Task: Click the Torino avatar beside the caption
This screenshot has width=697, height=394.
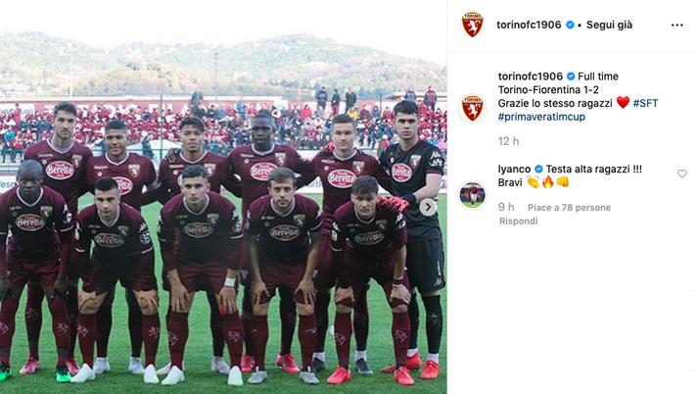Action: 472,108
